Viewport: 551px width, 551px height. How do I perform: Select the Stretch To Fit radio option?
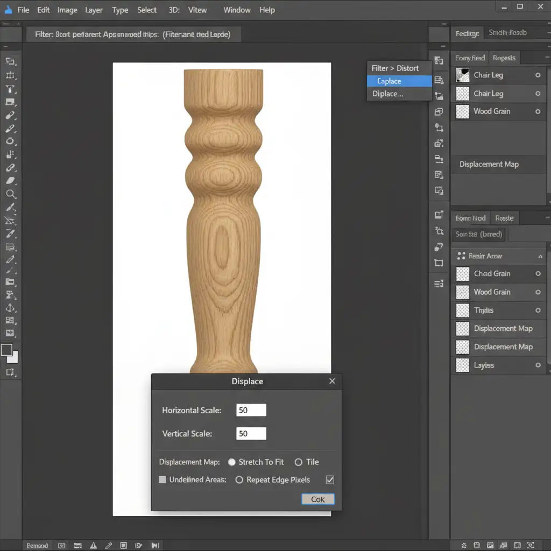(x=232, y=462)
